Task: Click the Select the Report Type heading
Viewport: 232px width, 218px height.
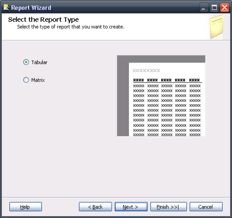Action: [x=44, y=19]
